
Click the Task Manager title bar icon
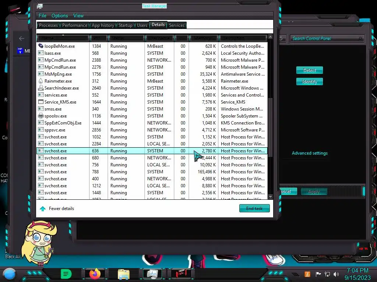click(x=40, y=6)
